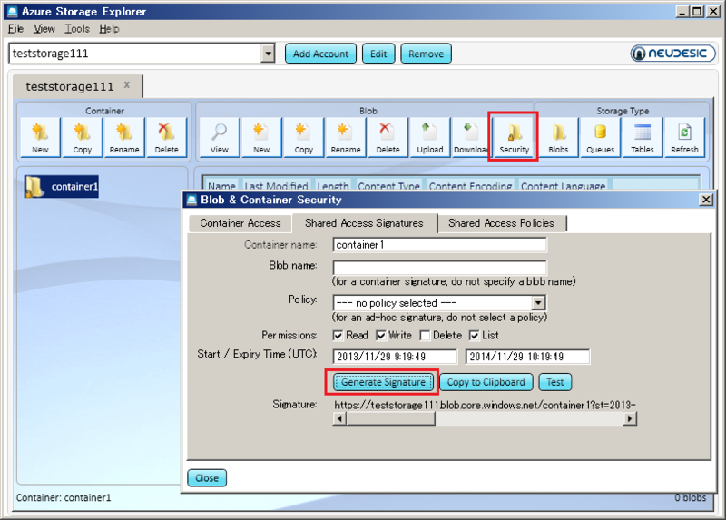Open the storage account dropdown

tap(268, 54)
